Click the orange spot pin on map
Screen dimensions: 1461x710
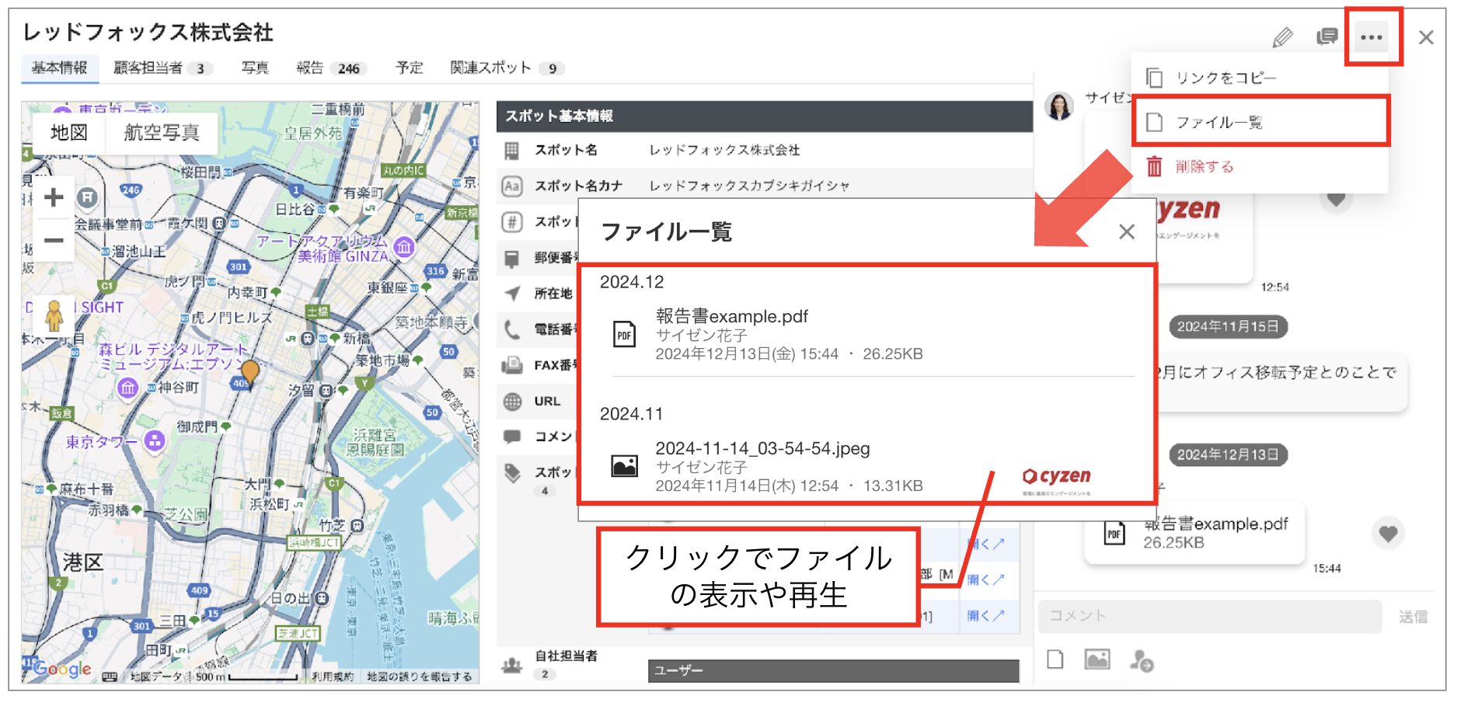[x=249, y=372]
